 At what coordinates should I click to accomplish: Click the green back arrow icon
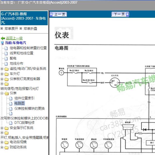click(3, 38)
